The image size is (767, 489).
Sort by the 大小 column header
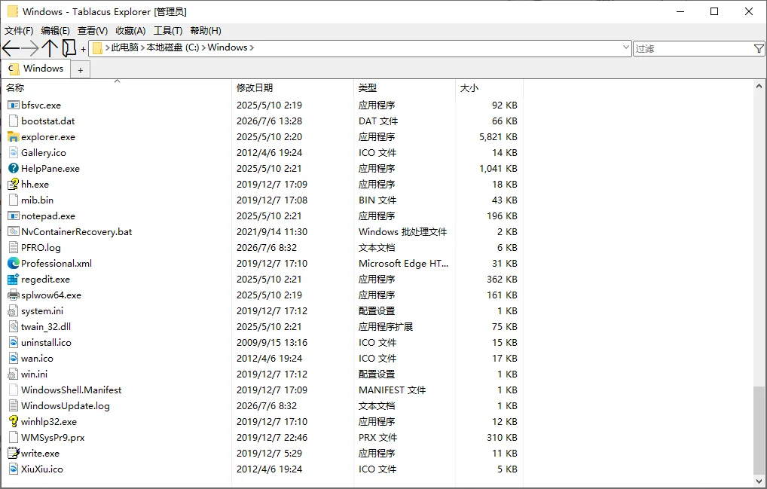(x=489, y=87)
